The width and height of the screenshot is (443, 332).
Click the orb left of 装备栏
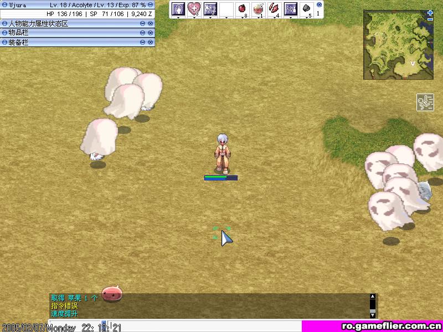point(4,43)
